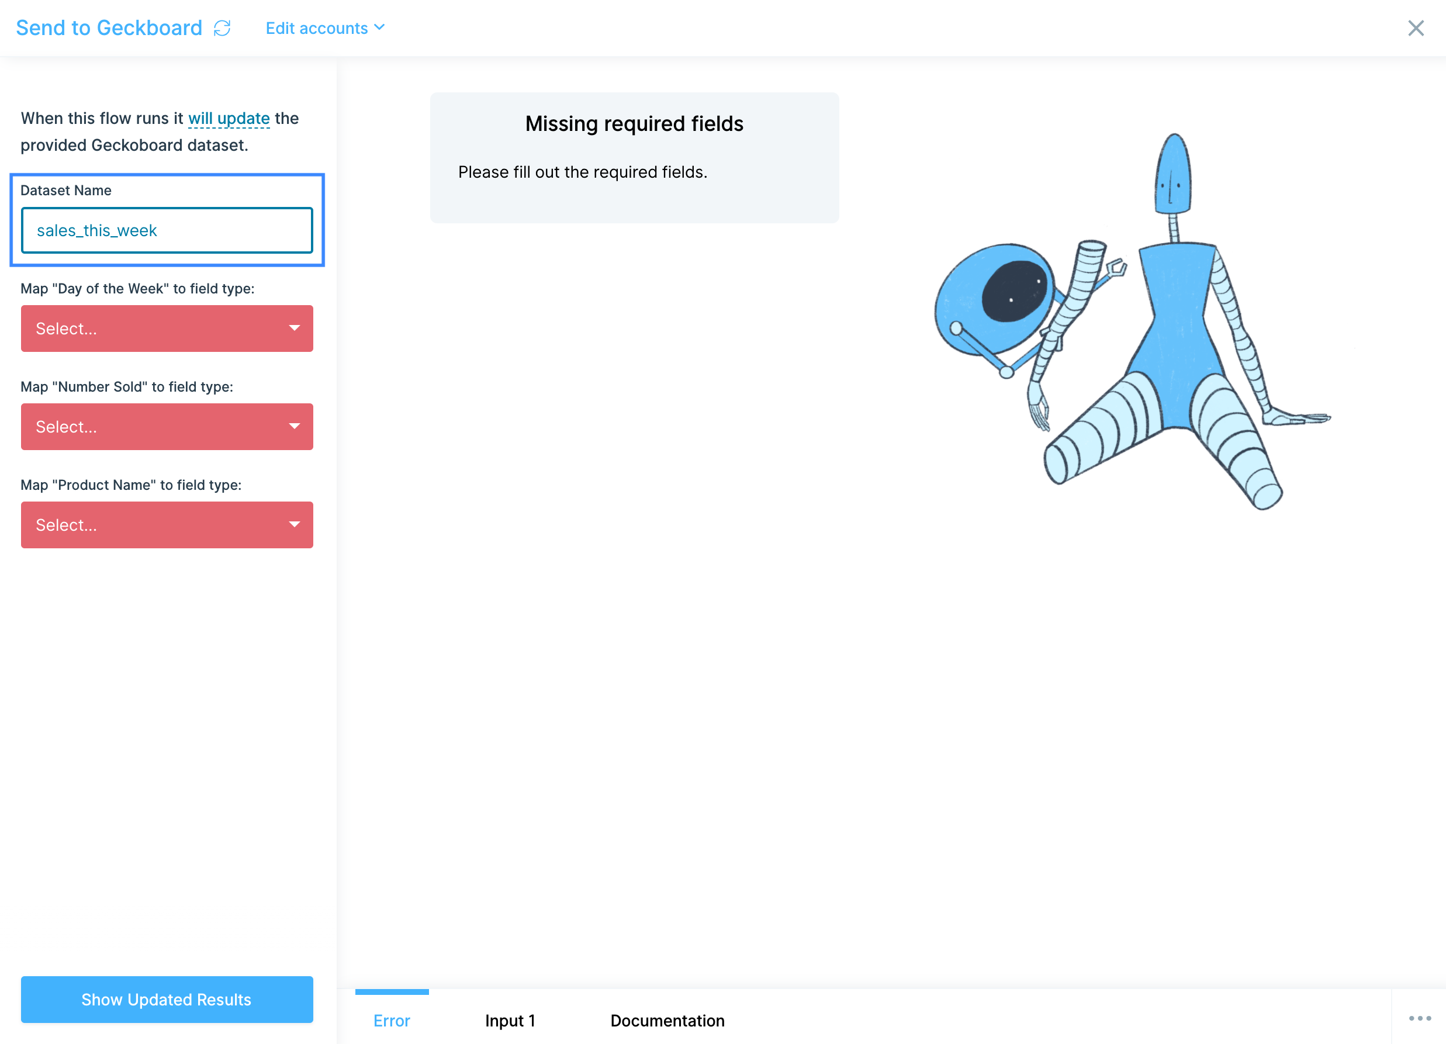This screenshot has height=1044, width=1446.
Task: Open the "Day of the Week" field type dropdown
Action: pos(167,329)
